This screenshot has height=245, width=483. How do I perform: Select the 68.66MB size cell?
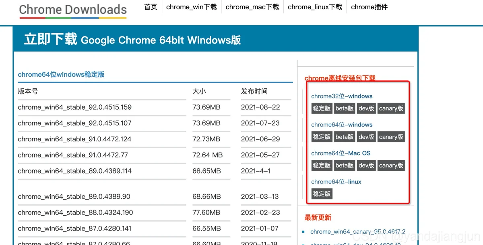pos(206,197)
